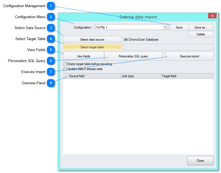The height and width of the screenshot is (173, 221).
Task: Delete the selected configuration
Action: (201, 34)
